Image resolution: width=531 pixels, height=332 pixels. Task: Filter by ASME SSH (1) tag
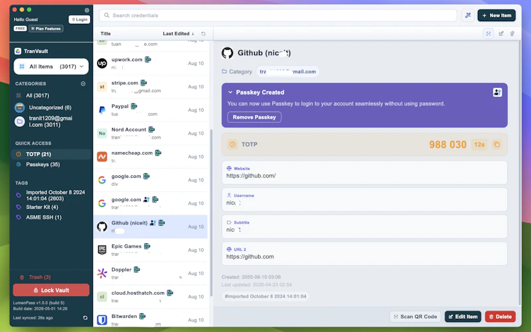[x=43, y=217]
